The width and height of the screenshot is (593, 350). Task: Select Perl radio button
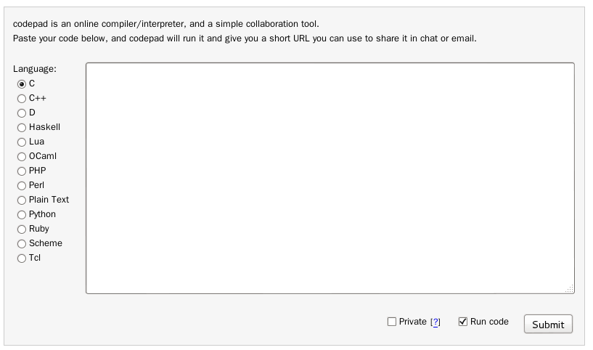[x=22, y=185]
